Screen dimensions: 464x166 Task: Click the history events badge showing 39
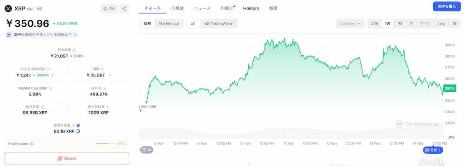coord(146,150)
